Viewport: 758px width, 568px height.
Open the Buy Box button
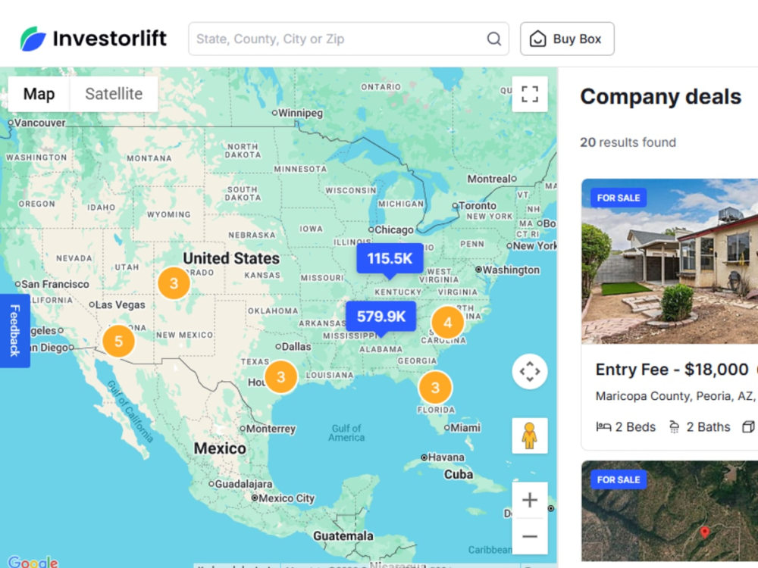pyautogui.click(x=567, y=39)
